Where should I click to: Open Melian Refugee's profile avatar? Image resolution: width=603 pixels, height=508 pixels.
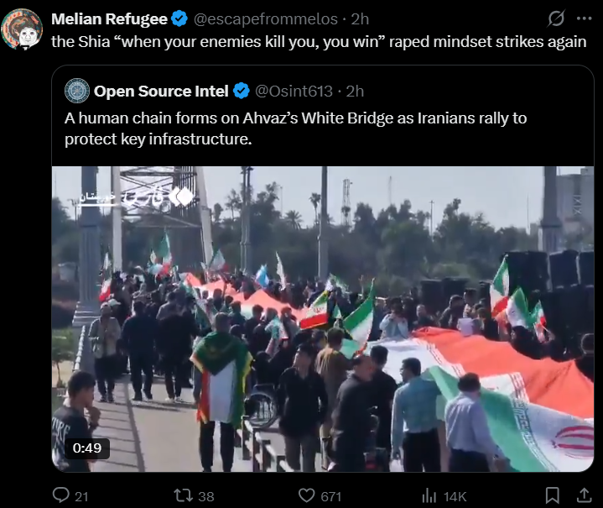click(22, 29)
